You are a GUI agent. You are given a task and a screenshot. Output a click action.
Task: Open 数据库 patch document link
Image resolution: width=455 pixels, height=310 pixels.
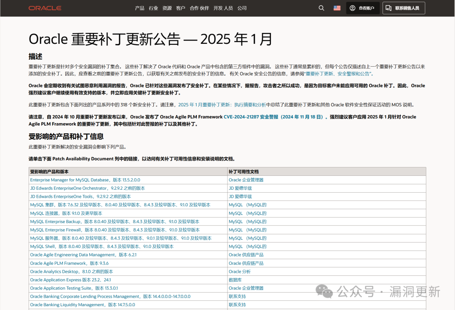(x=235, y=280)
